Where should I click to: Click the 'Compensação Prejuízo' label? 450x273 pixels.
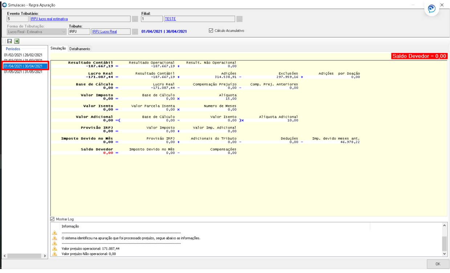click(x=214, y=84)
